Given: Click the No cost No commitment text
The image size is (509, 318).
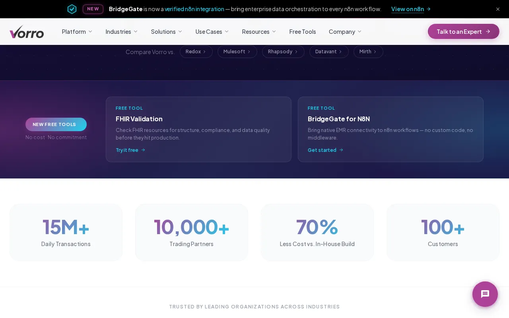Looking at the screenshot, I should coord(56,138).
